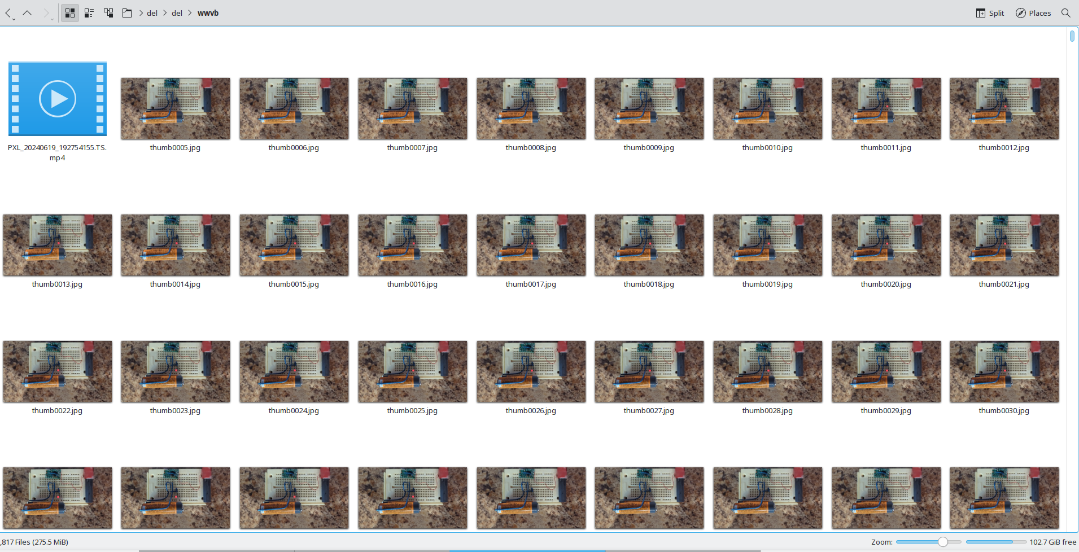Open back history dropdown arrow

point(14,19)
